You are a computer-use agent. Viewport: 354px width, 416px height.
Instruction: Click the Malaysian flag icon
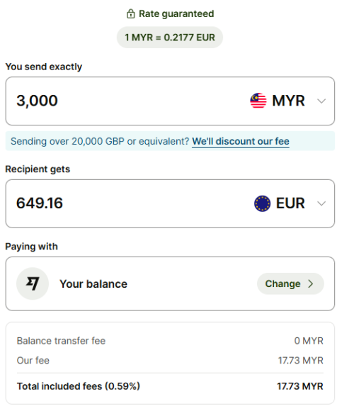pos(258,101)
